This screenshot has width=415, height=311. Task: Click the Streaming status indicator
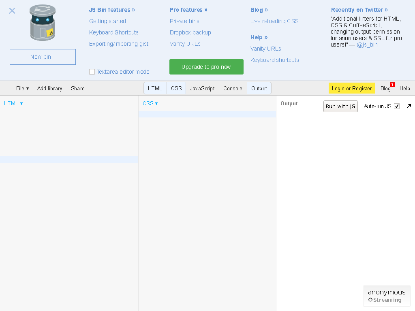coord(385,300)
